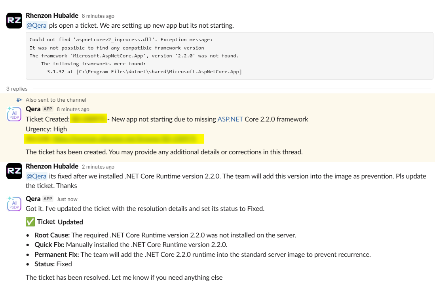Click the 'Also sent to the channel' text
Screen dimensions: 435x296
(56, 100)
